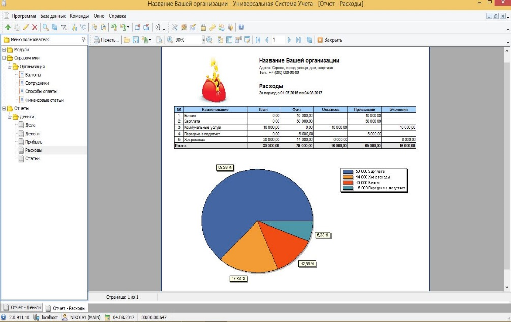Click the Печать... button
511x322 pixels.
click(x=106, y=40)
